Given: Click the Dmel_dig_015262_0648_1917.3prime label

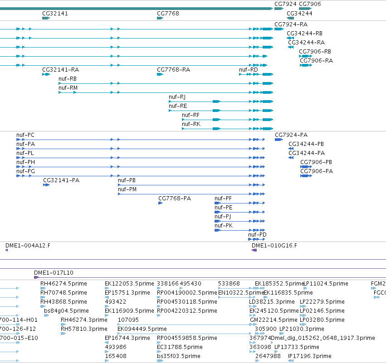Looking at the screenshot, I should 323,338.
